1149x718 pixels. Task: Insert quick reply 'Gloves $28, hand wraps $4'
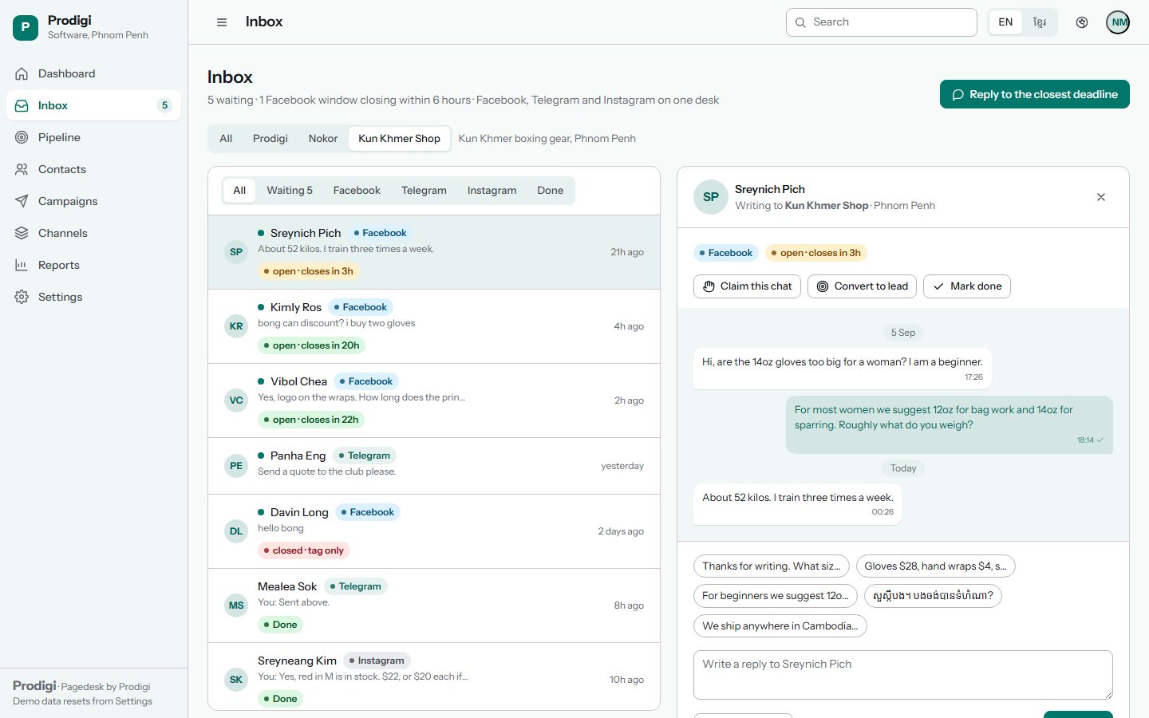tap(935, 566)
